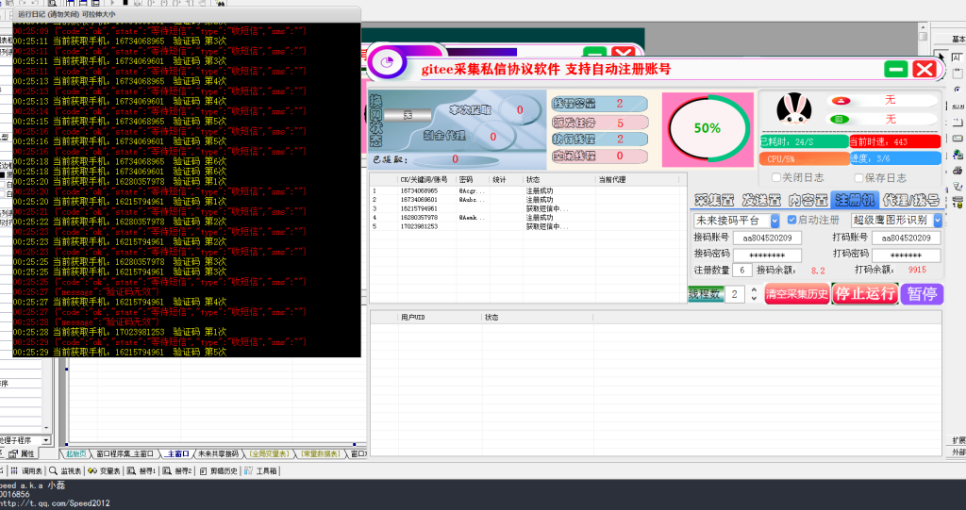The image size is (966, 510).
Task: Click the 停止运行 button
Action: [x=865, y=293]
